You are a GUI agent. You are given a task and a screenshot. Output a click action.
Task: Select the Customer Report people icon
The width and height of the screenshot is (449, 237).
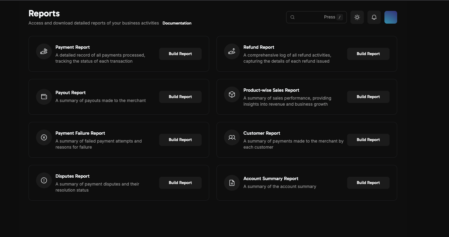click(x=232, y=137)
